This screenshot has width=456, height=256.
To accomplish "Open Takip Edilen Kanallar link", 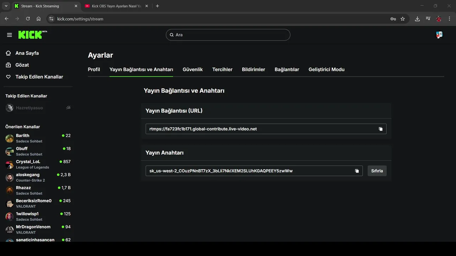I will (39, 77).
